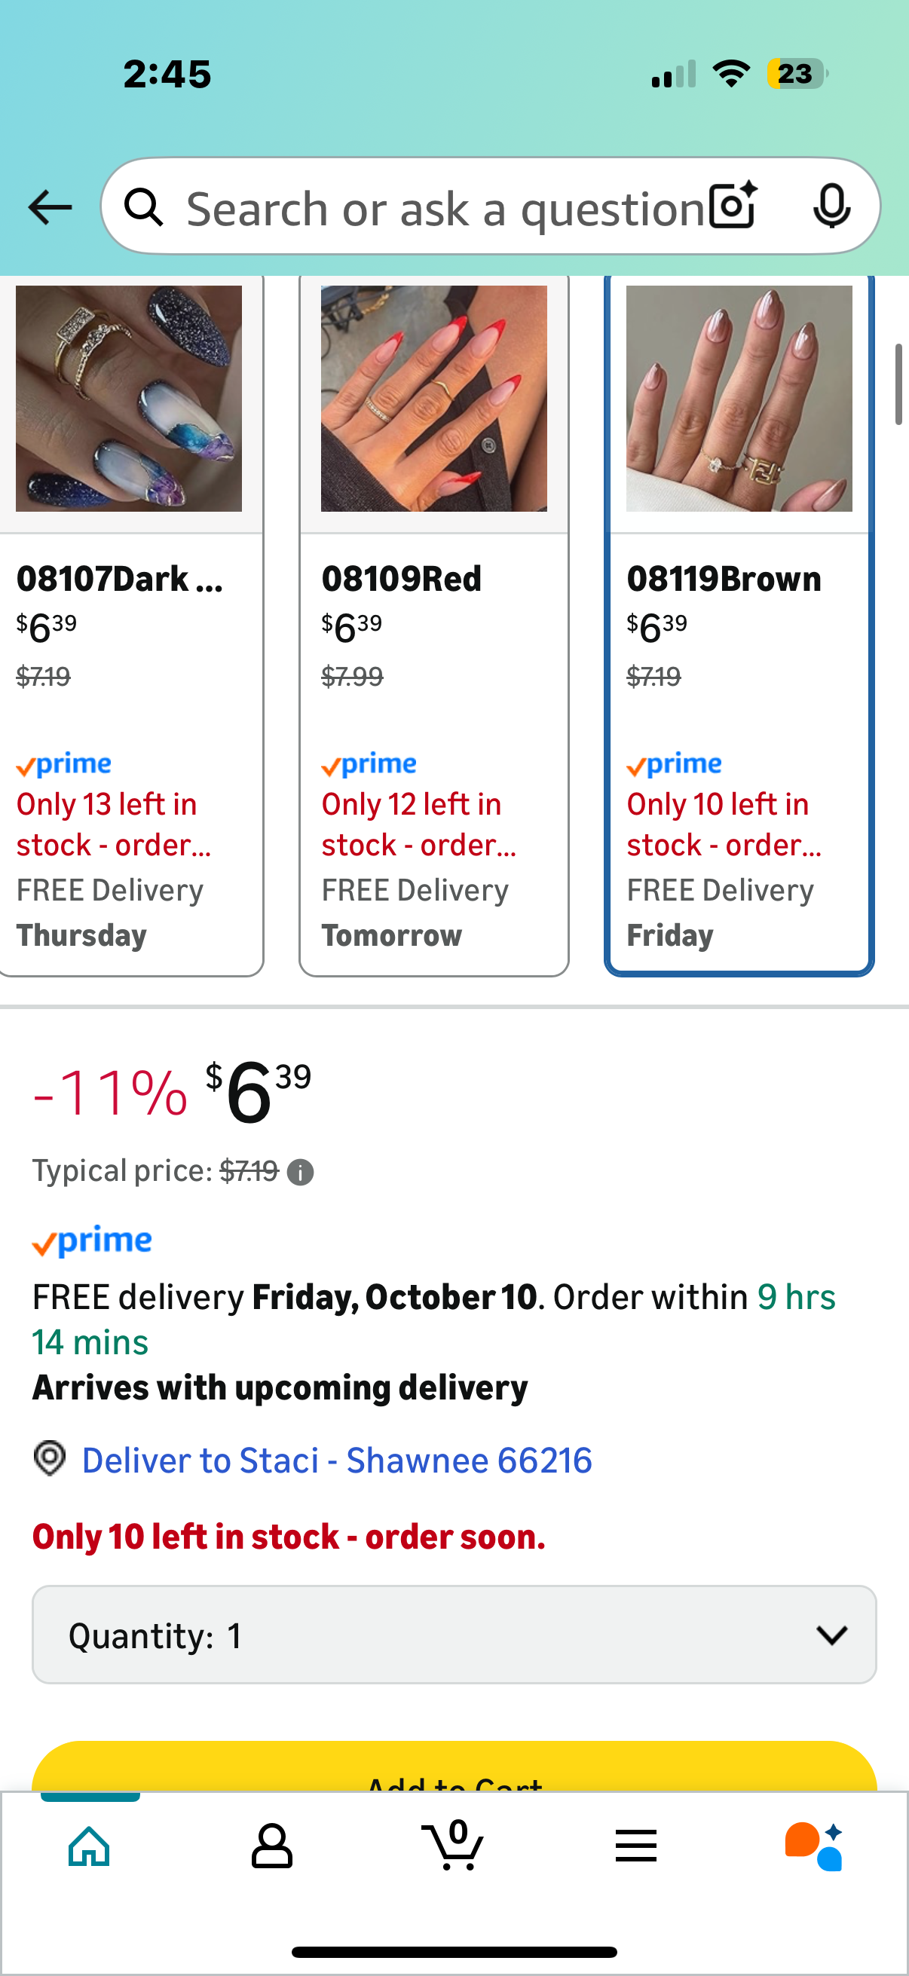Tap the delivery location pin icon
Screen dimensions: 909x1976
(50, 1458)
